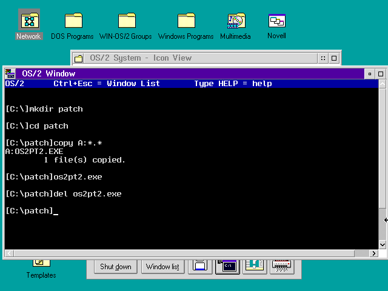
Task: Click the 'OS/2 Window' title bar text
Action: [x=48, y=74]
